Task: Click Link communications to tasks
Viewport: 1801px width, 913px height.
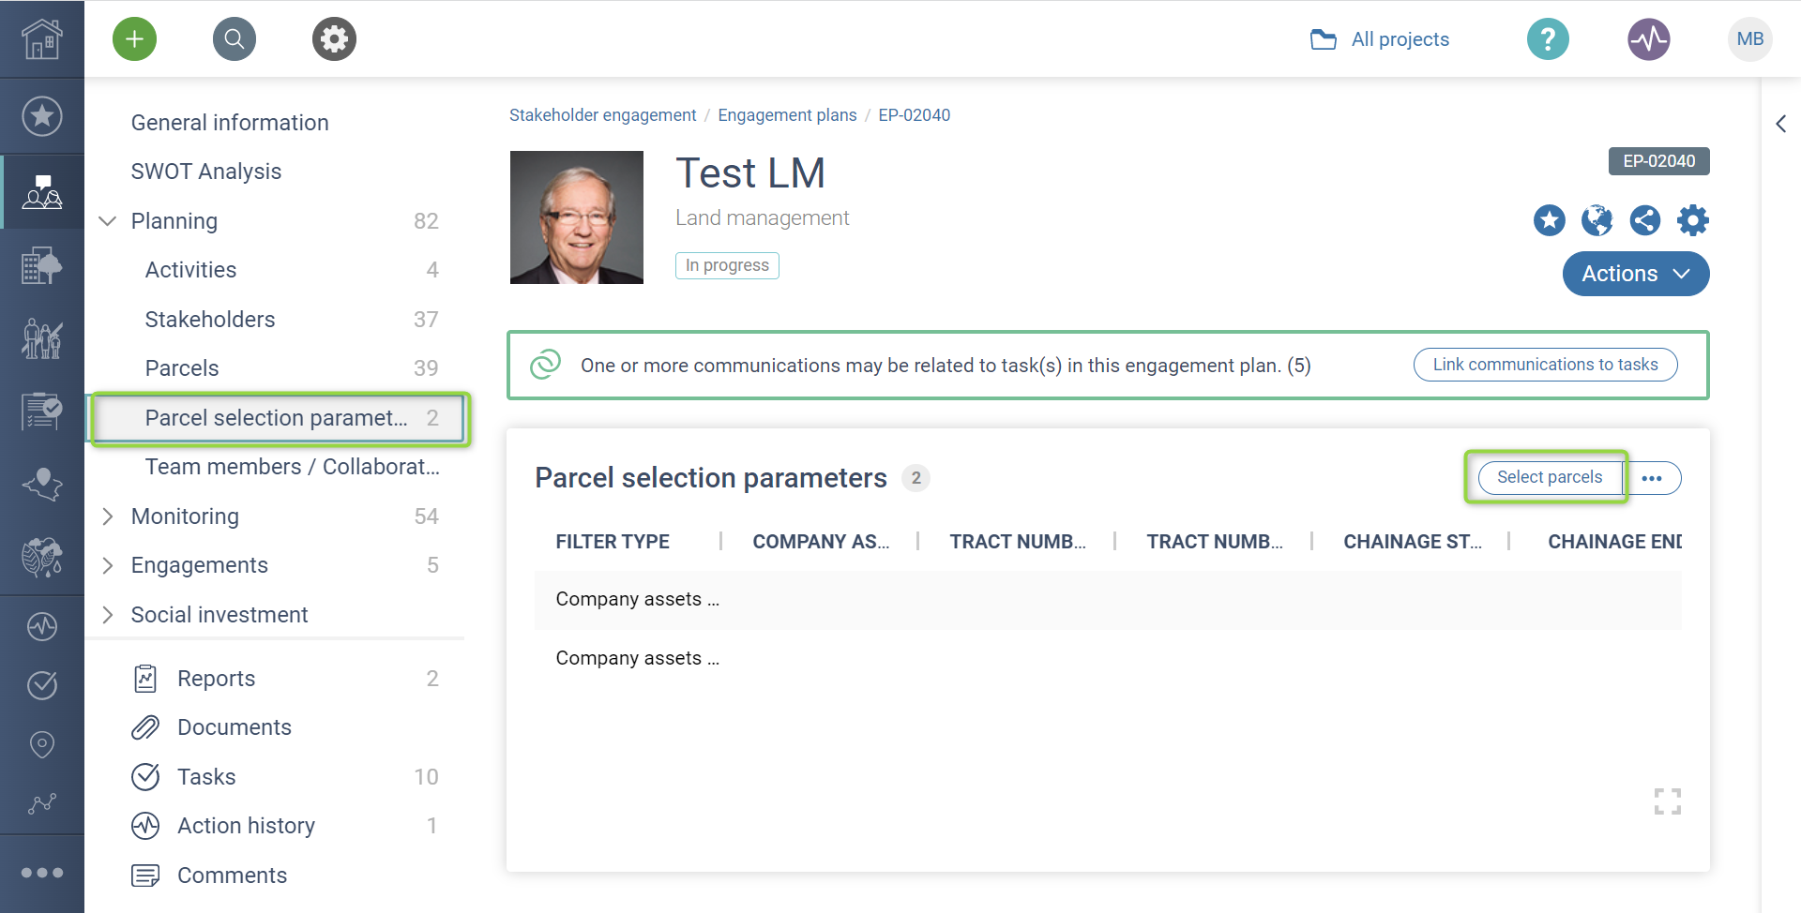Action: [1545, 365]
